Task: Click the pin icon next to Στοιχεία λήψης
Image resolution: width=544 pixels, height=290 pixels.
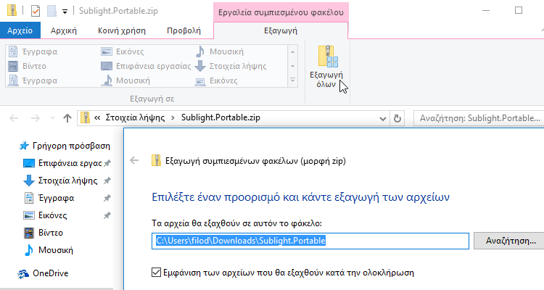Action: [x=107, y=181]
